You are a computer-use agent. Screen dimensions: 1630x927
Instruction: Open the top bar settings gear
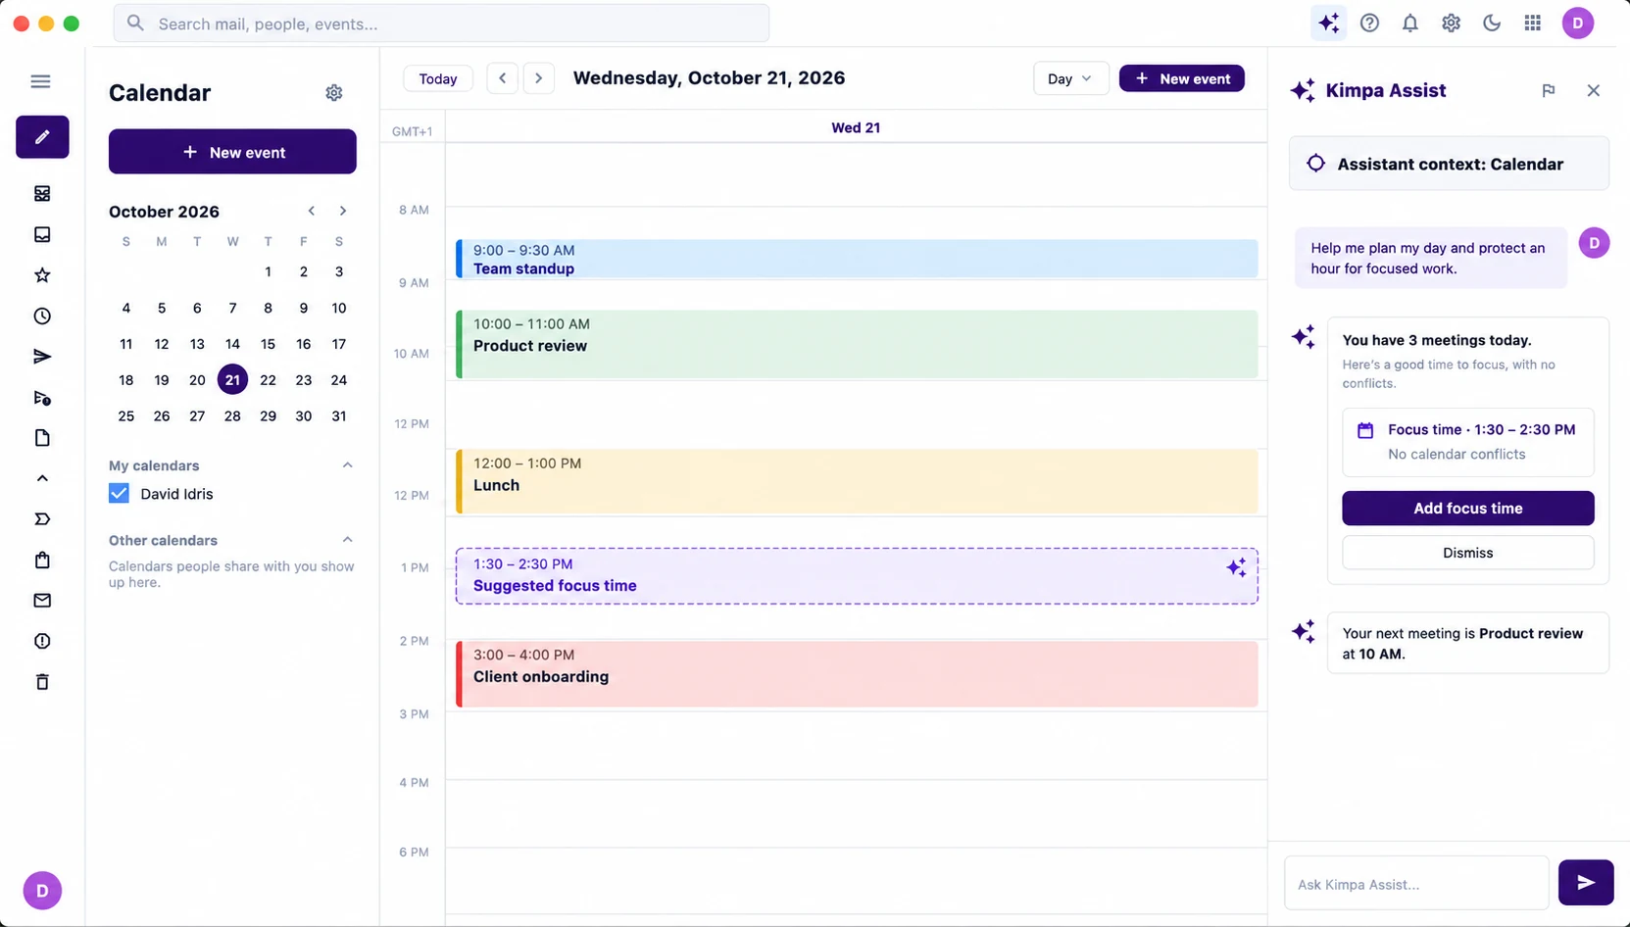(x=1451, y=24)
